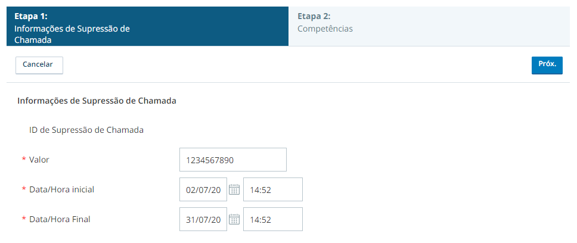Click the Valor field label

pos(39,160)
